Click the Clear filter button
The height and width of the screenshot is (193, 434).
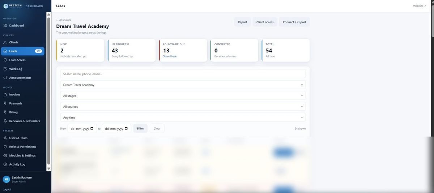(x=157, y=128)
